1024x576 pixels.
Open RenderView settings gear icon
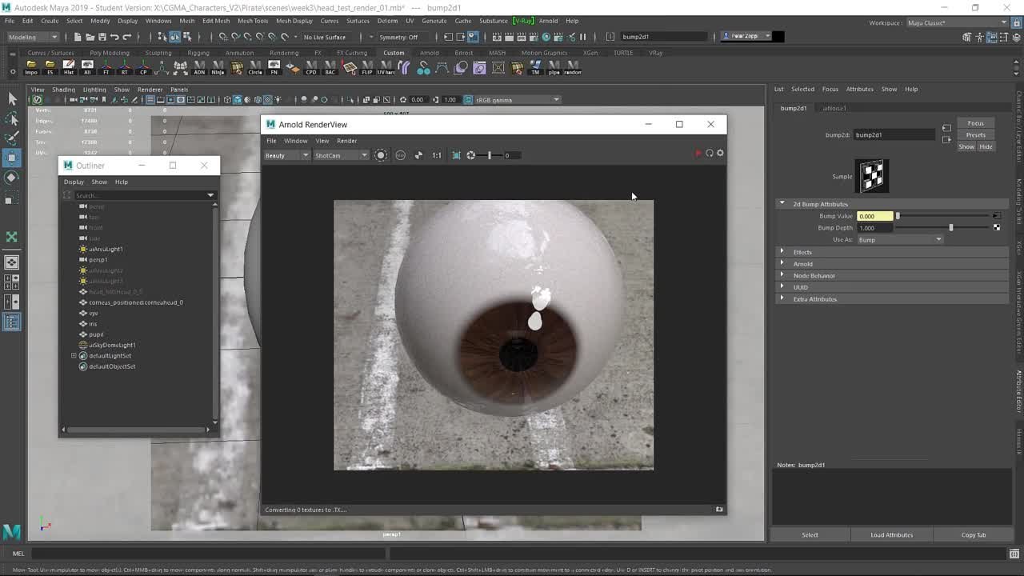click(x=720, y=153)
